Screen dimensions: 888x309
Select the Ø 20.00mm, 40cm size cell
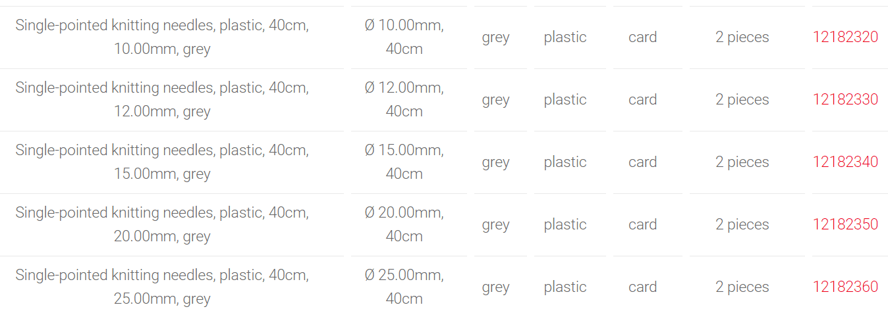404,225
